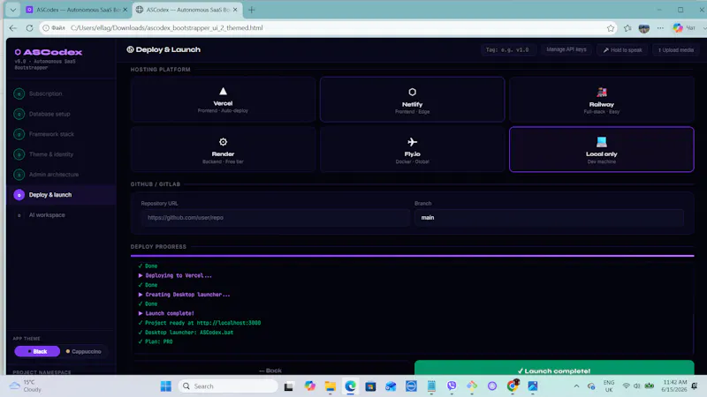Click Hold to speak microphone button
The width and height of the screenshot is (707, 397).
pyautogui.click(x=623, y=50)
